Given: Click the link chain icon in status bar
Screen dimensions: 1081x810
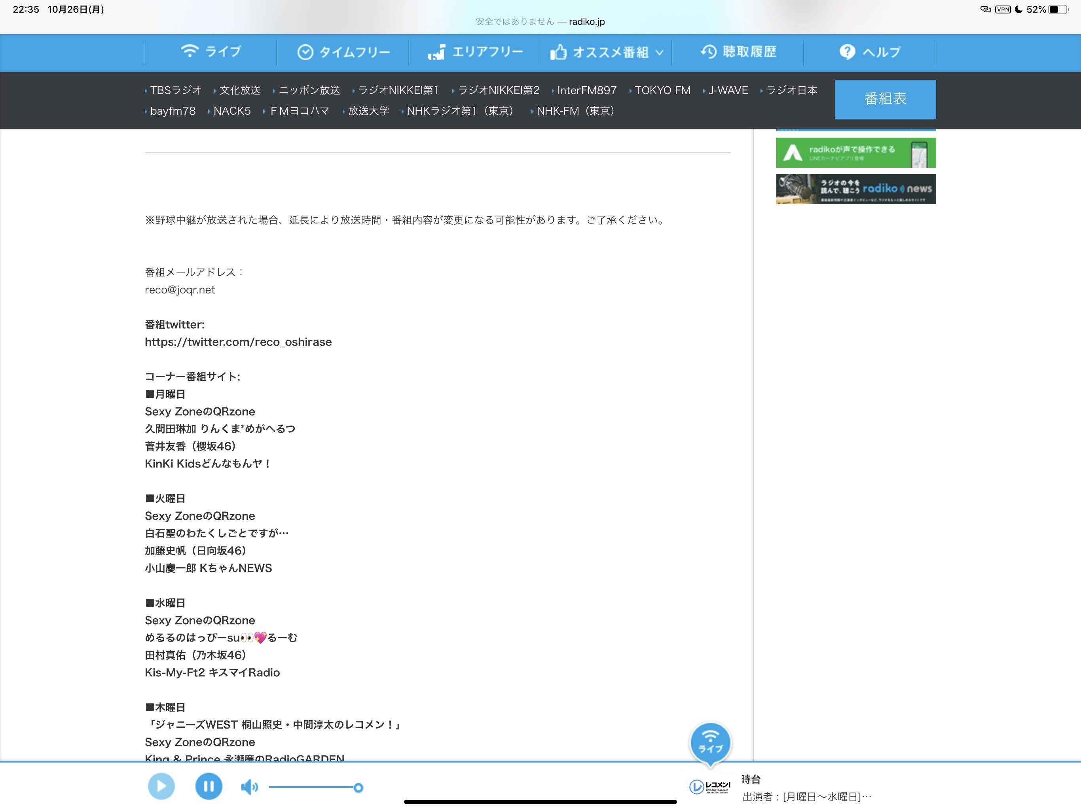Looking at the screenshot, I should (x=986, y=9).
